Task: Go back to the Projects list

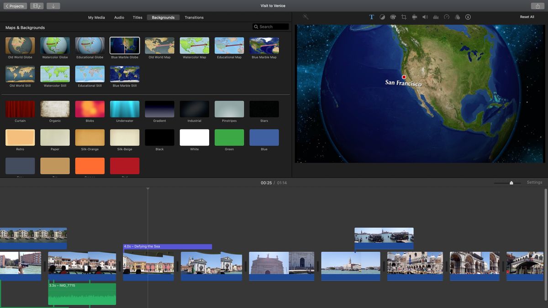Action: pyautogui.click(x=15, y=6)
